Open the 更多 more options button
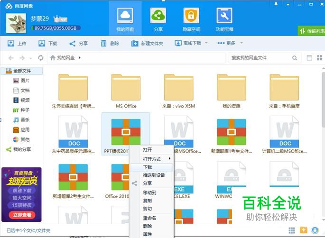Image resolution: width=325 pixels, height=238 pixels. [x=226, y=43]
